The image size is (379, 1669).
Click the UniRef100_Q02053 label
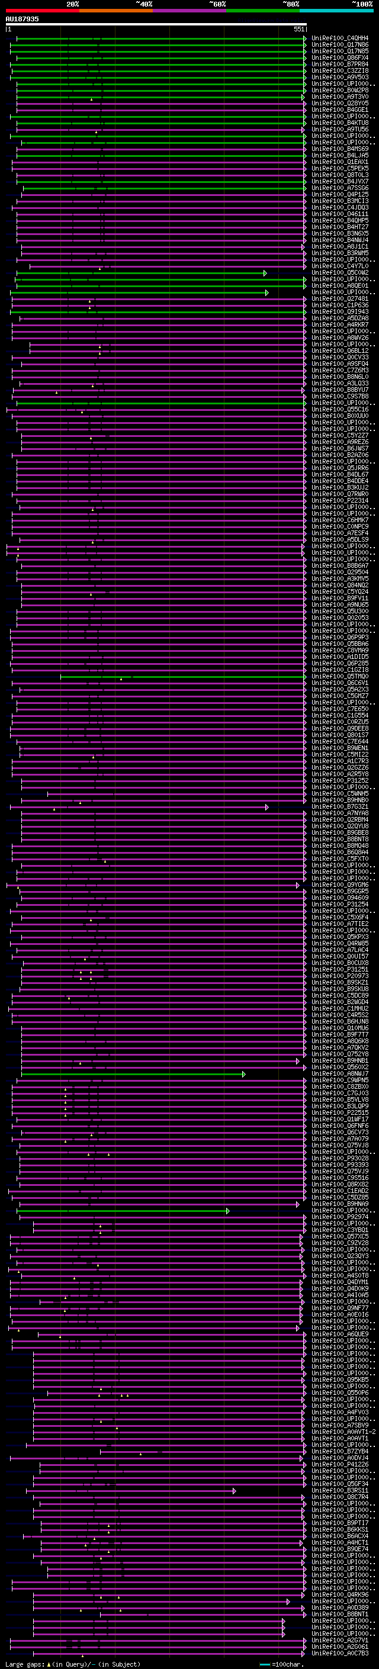point(340,618)
